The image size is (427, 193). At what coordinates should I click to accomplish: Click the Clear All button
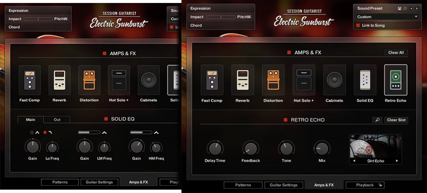[396, 52]
